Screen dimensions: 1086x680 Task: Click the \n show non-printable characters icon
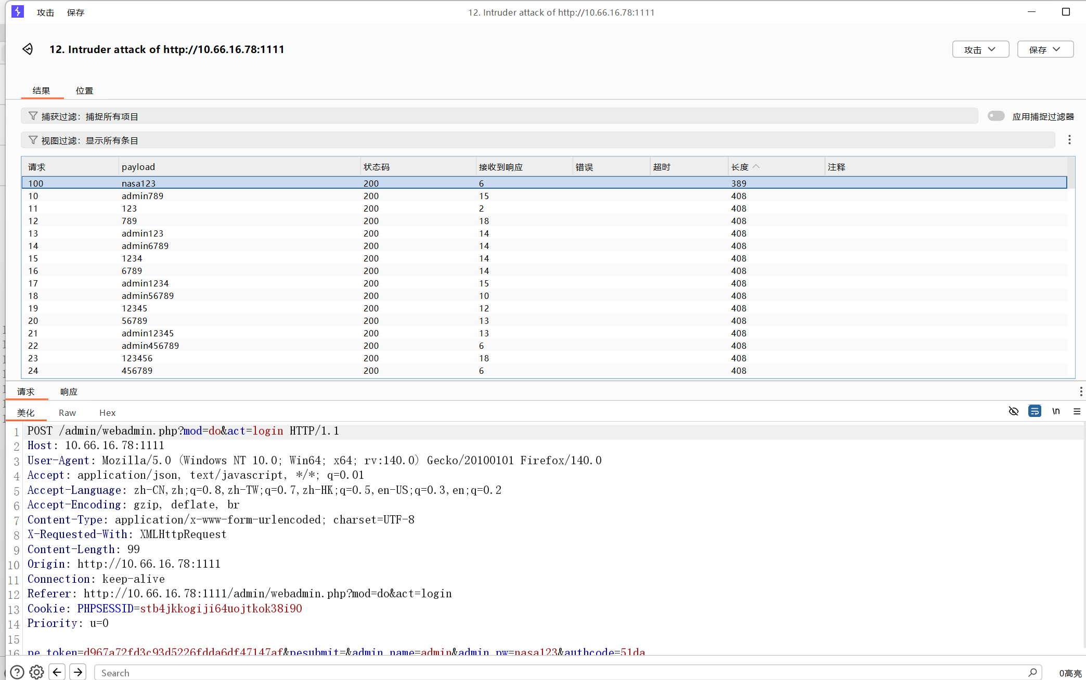pos(1056,411)
